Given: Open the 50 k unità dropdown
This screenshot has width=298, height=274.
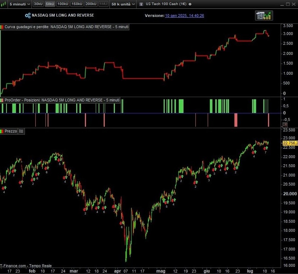Looking at the screenshot, I should point(123,4).
